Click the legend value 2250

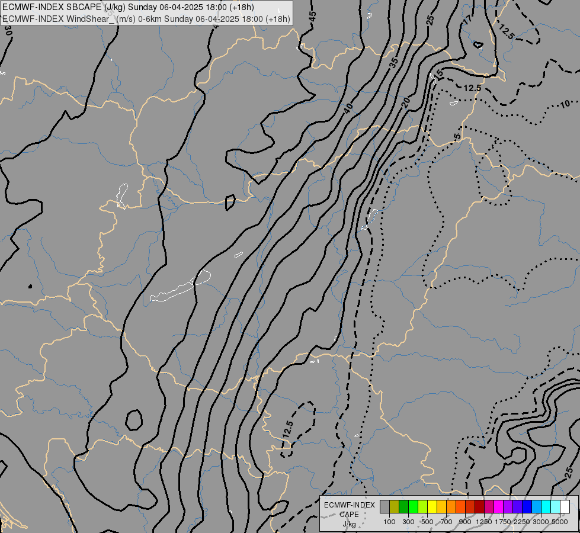(x=522, y=522)
